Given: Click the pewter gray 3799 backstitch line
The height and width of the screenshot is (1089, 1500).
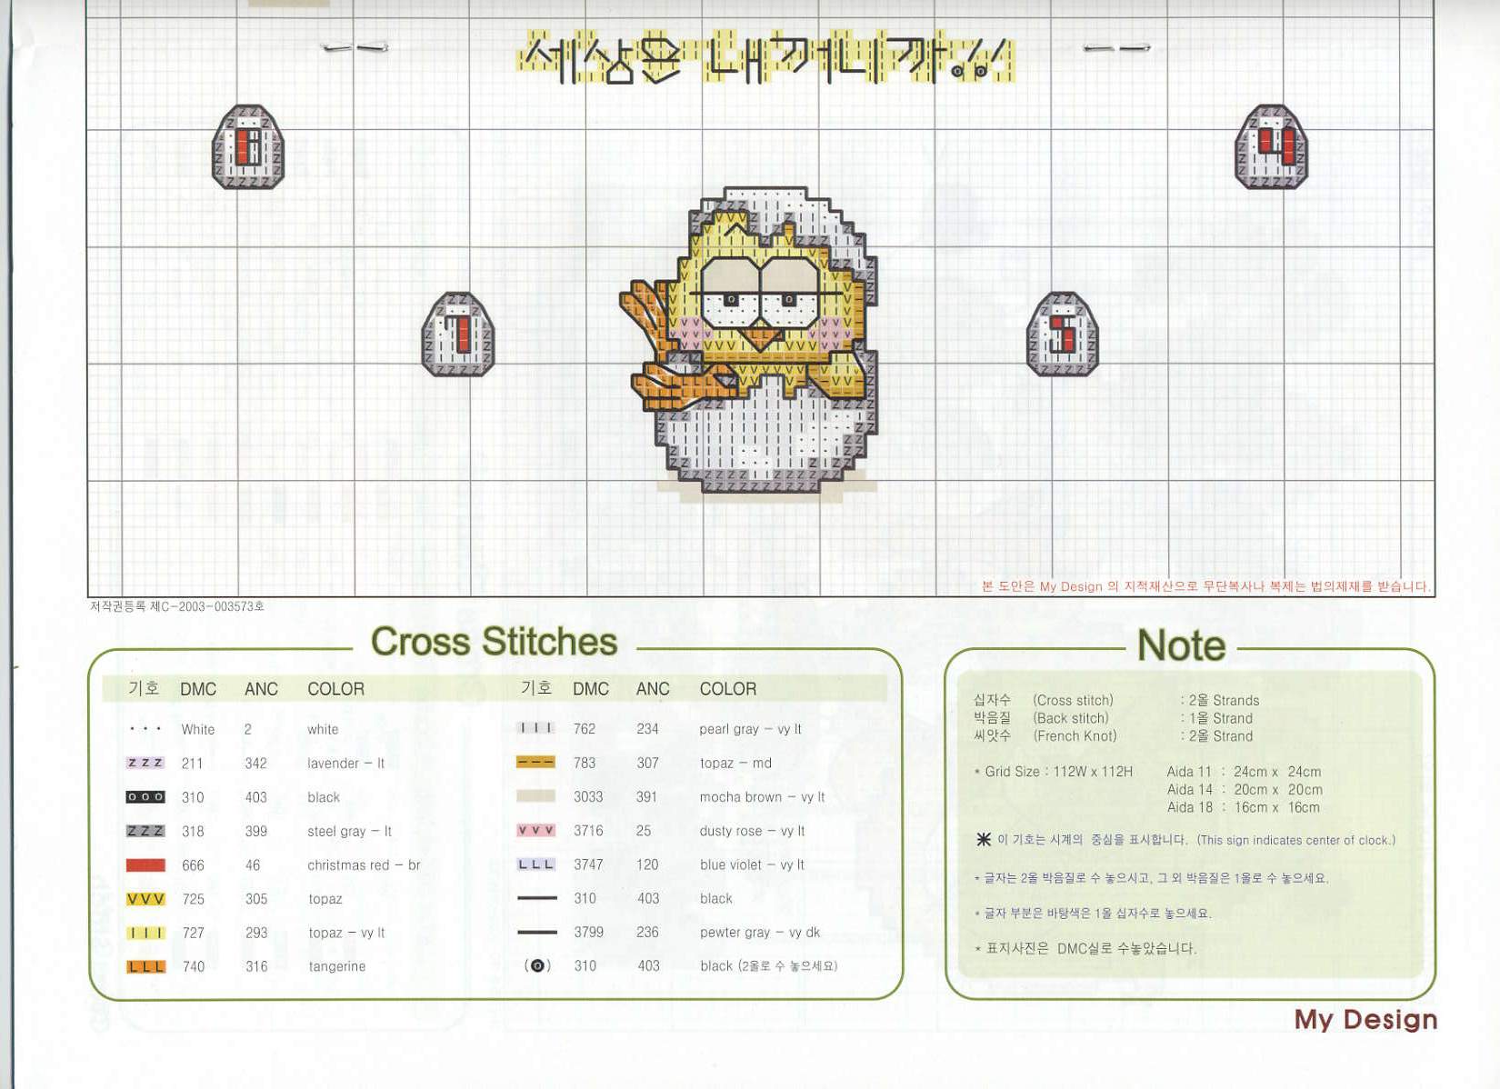Looking at the screenshot, I should (x=536, y=932).
